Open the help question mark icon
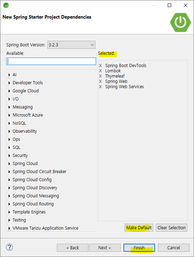 tap(9, 247)
